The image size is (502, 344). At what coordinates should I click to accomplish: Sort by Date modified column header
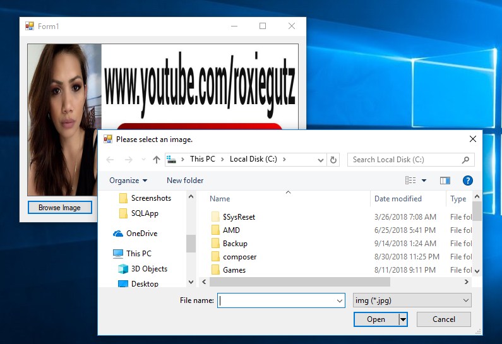tap(398, 199)
